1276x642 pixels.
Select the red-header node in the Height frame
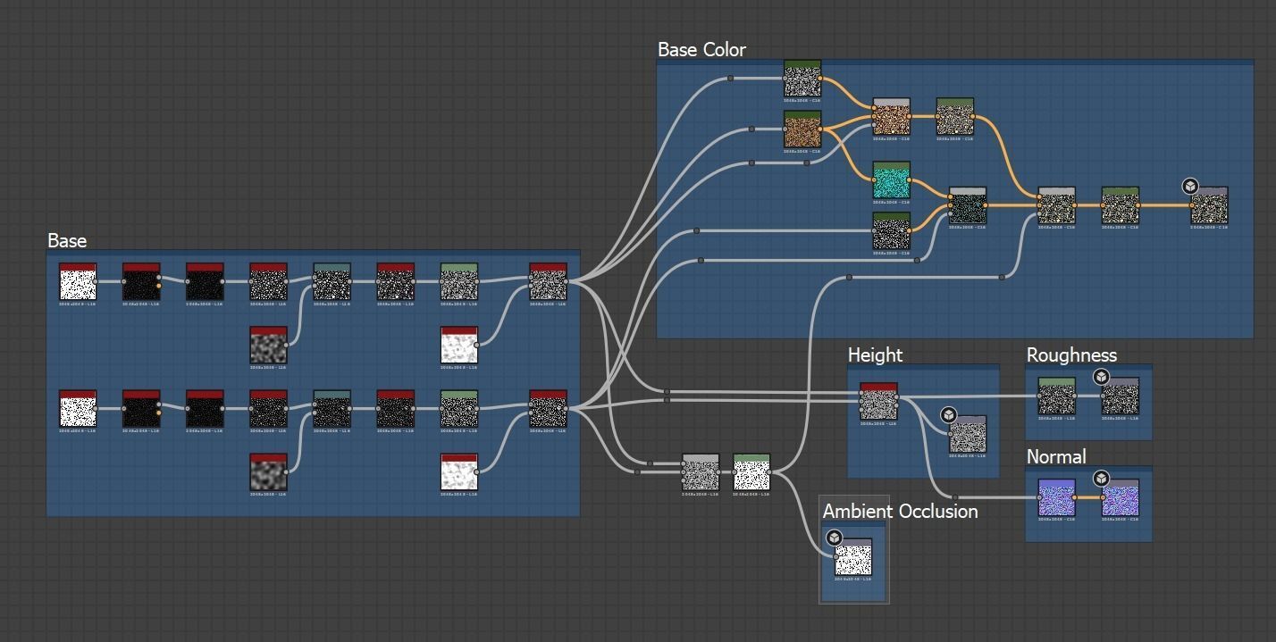878,401
